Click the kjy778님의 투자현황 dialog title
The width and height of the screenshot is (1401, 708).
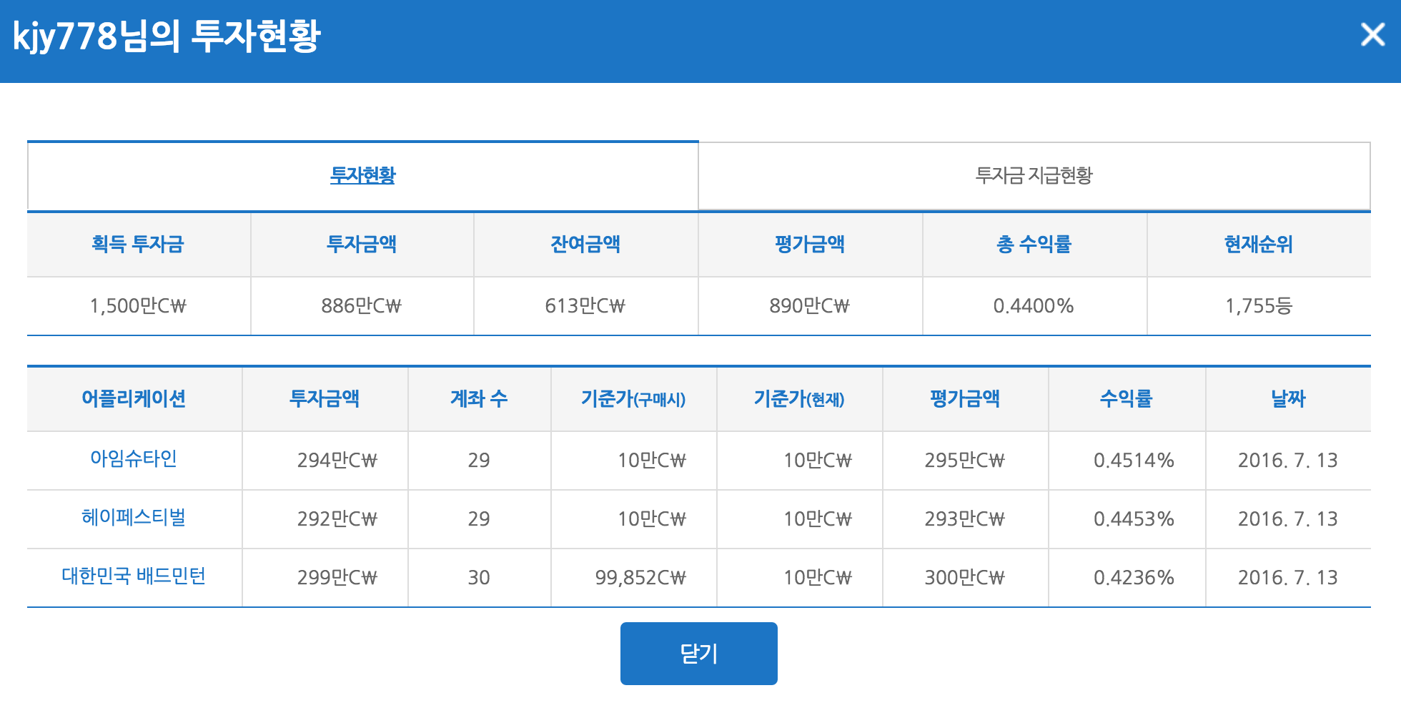point(167,36)
